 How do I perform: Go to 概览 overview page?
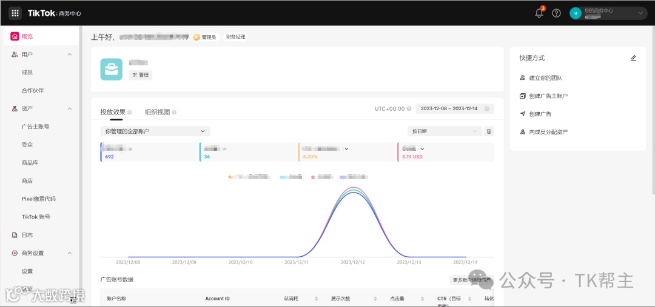[41, 36]
